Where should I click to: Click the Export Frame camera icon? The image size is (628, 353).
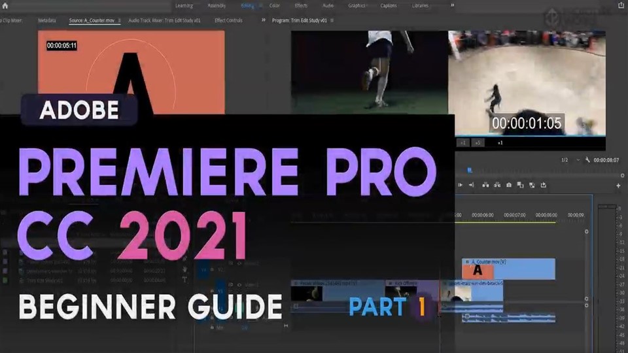pyautogui.click(x=509, y=185)
